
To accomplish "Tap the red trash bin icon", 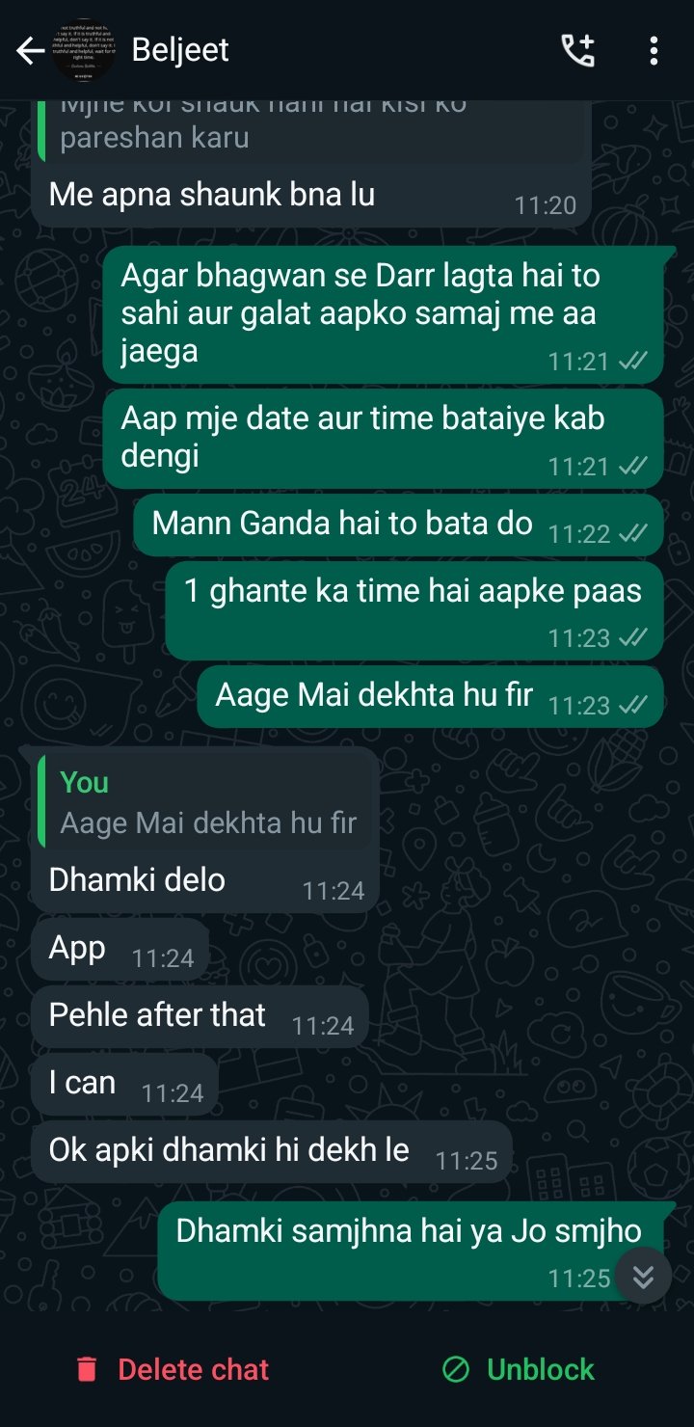I will [x=87, y=1369].
